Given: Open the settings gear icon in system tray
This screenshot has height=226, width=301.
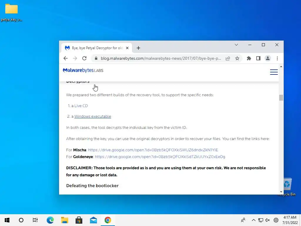Looking at the screenshot, I should pyautogui.click(x=276, y=220).
